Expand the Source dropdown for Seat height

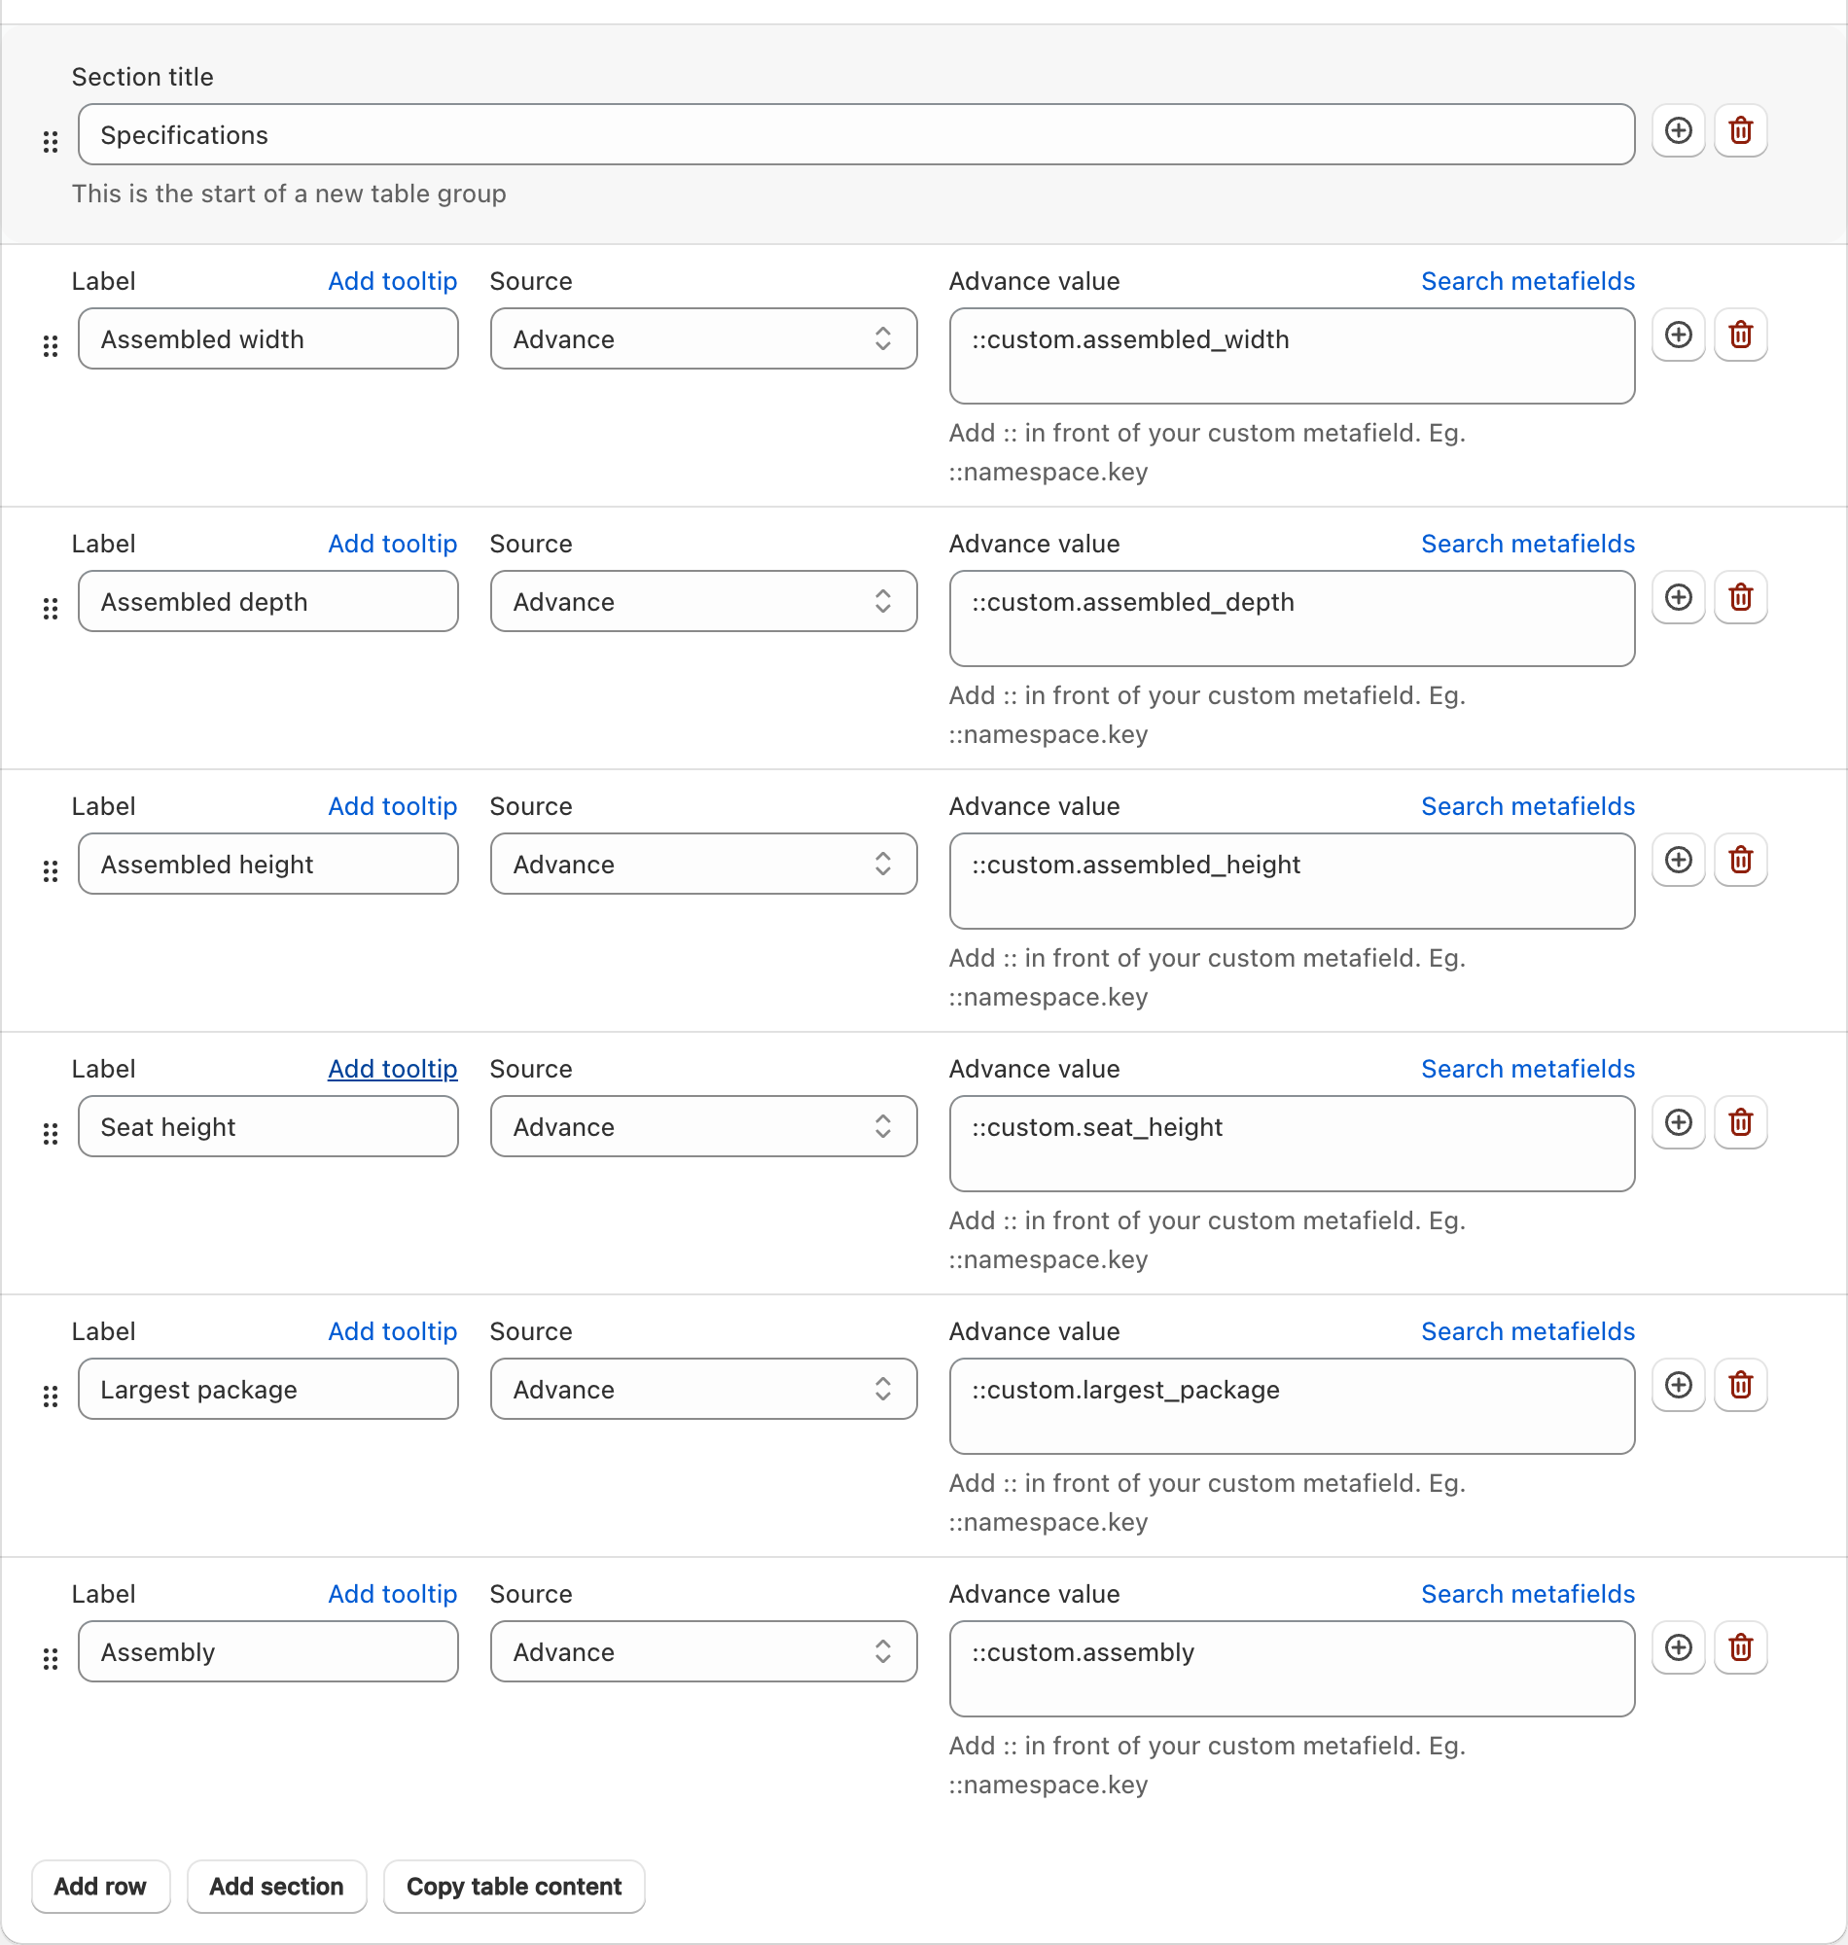click(x=703, y=1126)
